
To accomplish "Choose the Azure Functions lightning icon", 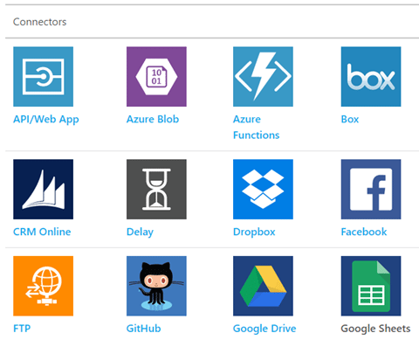I will pos(263,77).
